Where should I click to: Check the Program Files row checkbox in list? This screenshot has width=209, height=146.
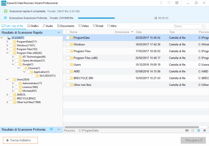pyautogui.click(x=68, y=51)
